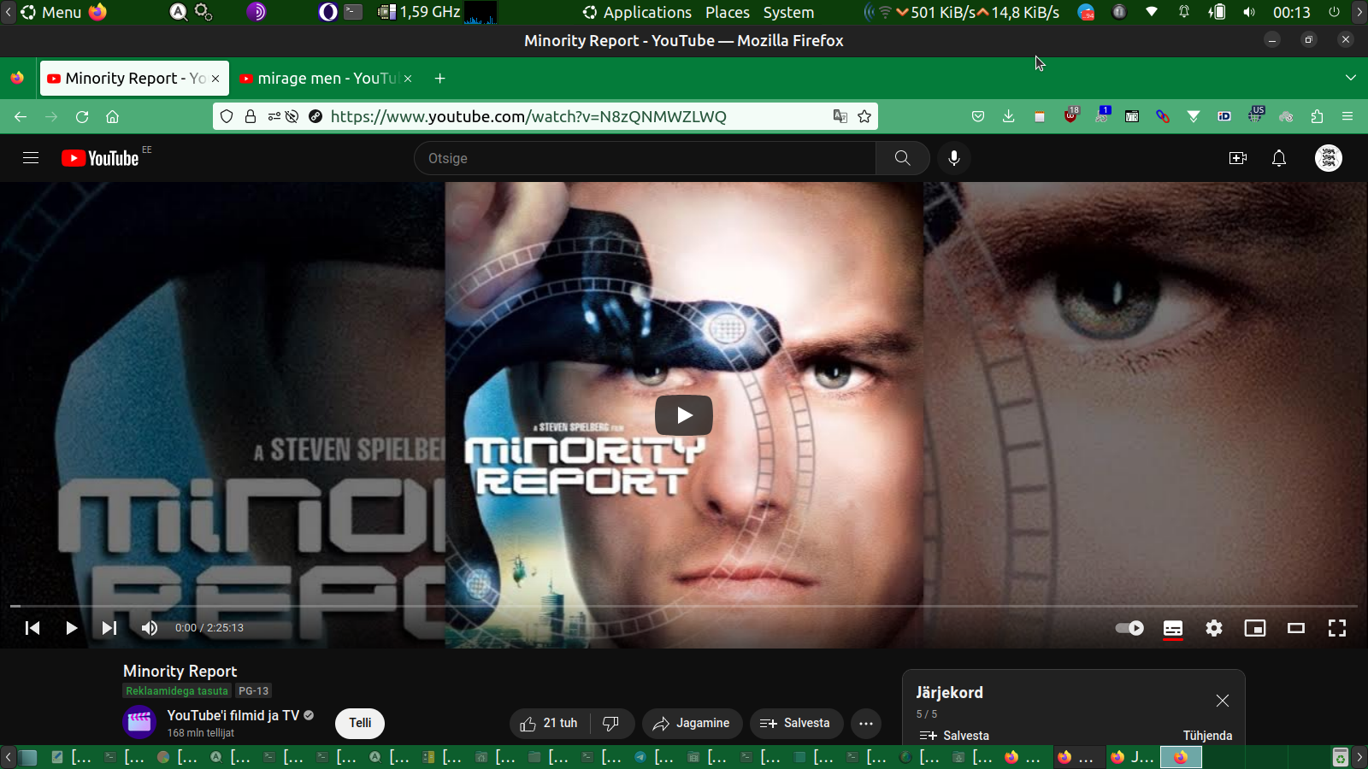Viewport: 1368px width, 769px height.
Task: Go to the Firefox home page
Action: pos(112,116)
